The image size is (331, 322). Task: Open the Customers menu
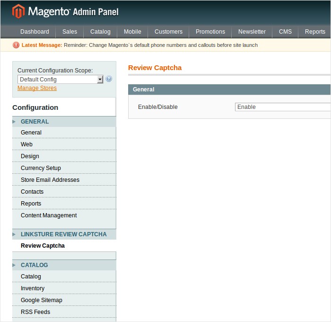168,32
